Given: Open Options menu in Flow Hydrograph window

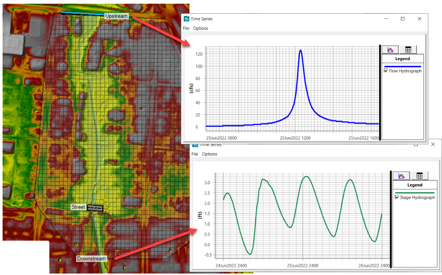Looking at the screenshot, I should tap(200, 28).
